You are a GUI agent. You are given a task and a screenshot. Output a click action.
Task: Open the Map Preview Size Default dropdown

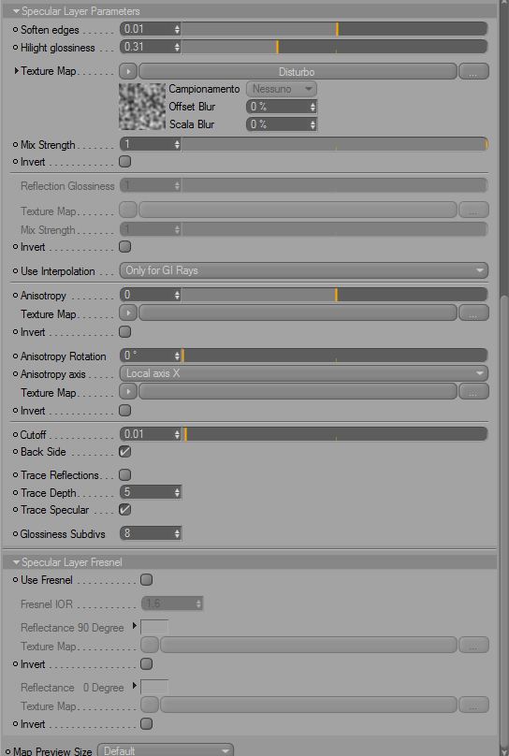click(166, 749)
